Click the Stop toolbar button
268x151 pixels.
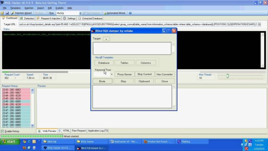coord(51,13)
